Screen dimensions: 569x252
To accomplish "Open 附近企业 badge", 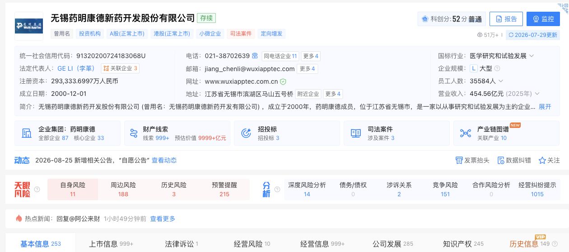I will 308,94.
